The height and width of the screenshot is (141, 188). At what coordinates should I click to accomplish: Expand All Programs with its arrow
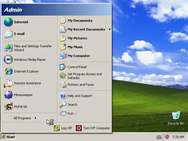(36, 118)
